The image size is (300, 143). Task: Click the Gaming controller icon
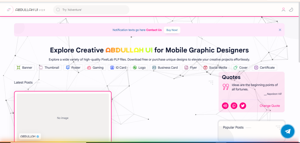(x=89, y=68)
